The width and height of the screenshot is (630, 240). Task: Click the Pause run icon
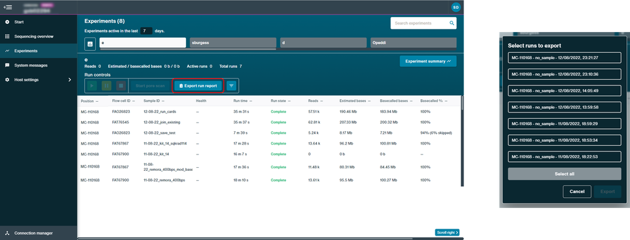[x=106, y=85]
